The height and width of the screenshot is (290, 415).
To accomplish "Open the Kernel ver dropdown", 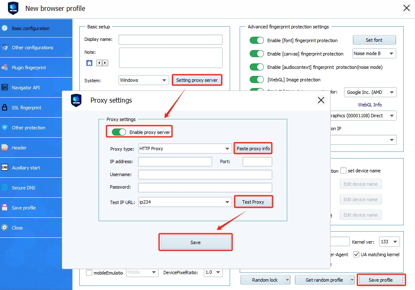I will [395, 242].
